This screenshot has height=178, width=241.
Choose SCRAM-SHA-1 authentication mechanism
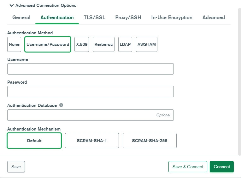tap(92, 141)
